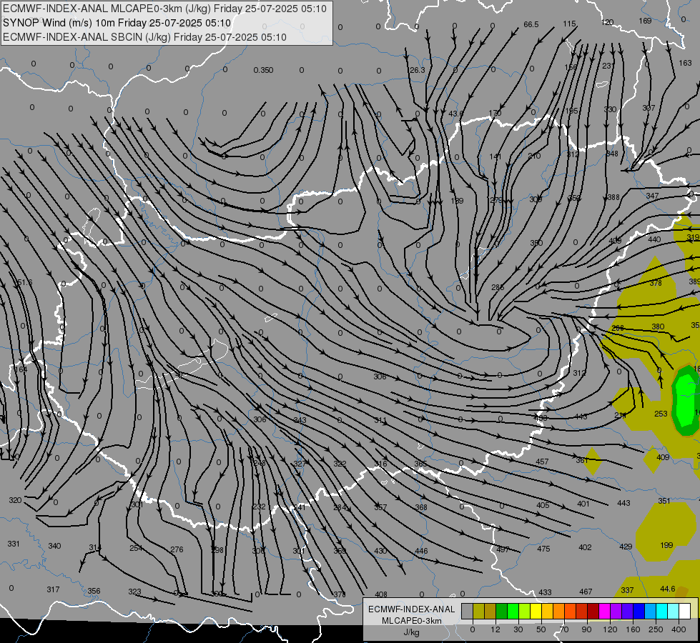Image resolution: width=700 pixels, height=643 pixels.
Task: Click the map value 440
Action: click(654, 239)
